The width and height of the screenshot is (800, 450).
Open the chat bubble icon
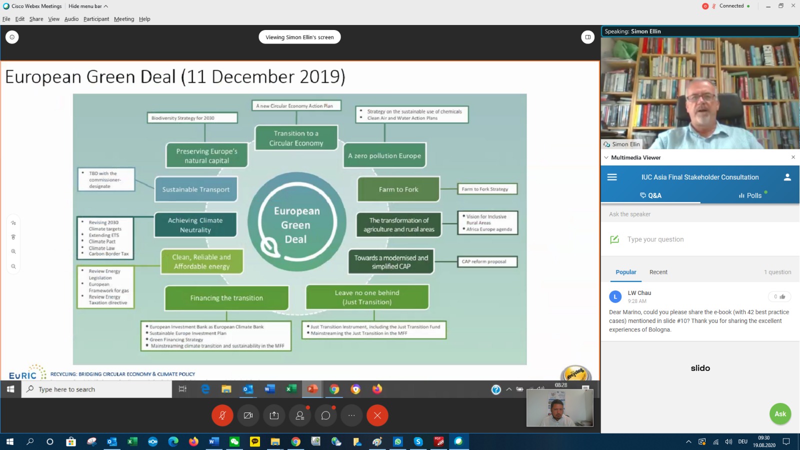(x=325, y=415)
